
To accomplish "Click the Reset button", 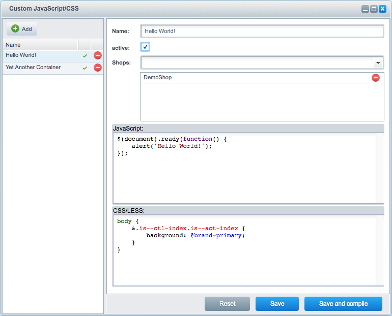I will coord(227,303).
